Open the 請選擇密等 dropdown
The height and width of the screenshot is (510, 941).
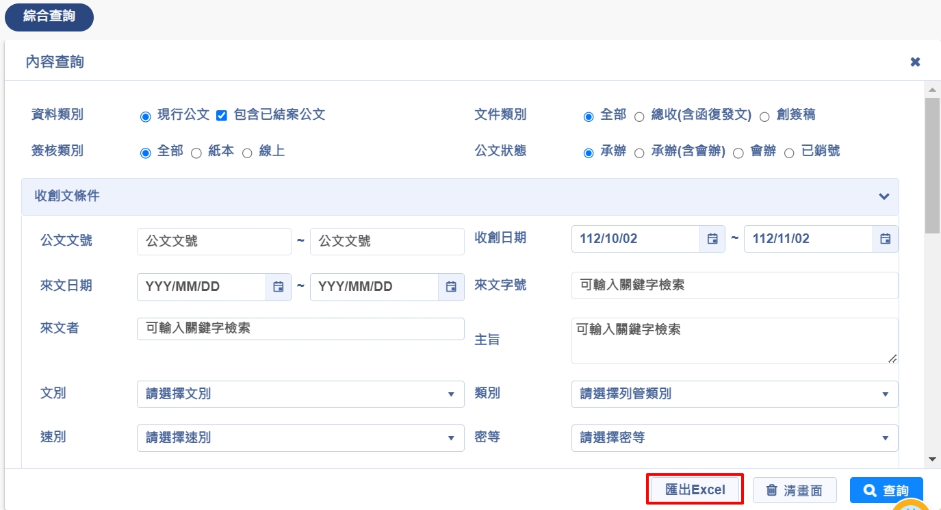click(x=734, y=438)
